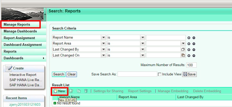Screen dimensions: 232x107
Task: Click the Last Changed On value field
Action: click(x=164, y=55)
